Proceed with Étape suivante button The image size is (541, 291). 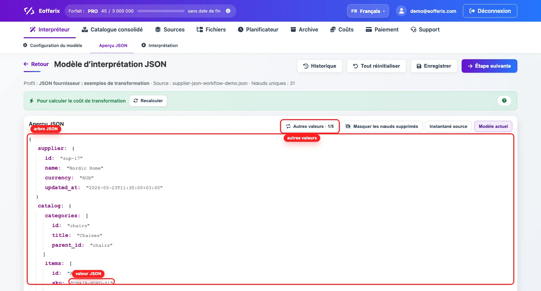(489, 66)
